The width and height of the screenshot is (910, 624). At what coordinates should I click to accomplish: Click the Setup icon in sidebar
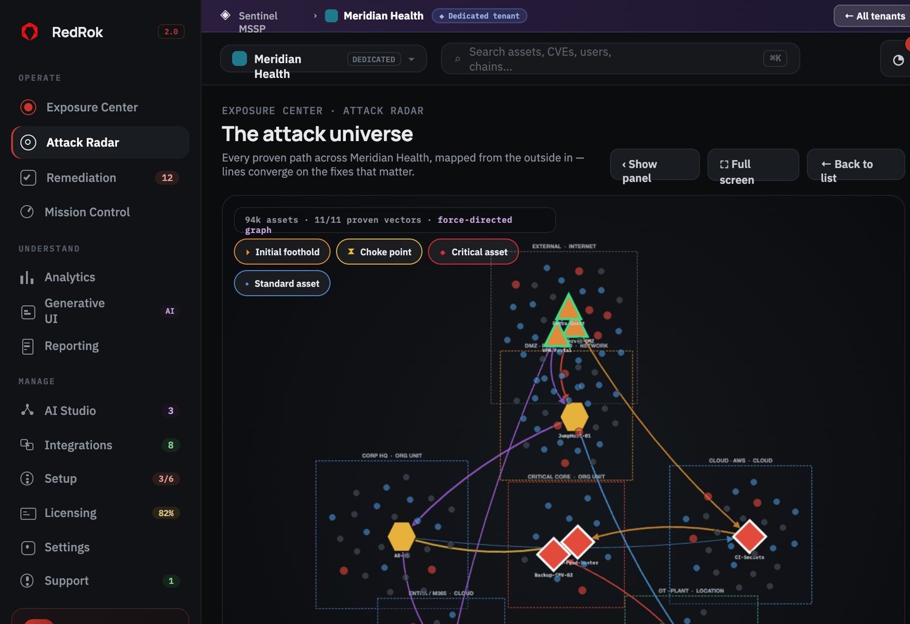click(27, 479)
